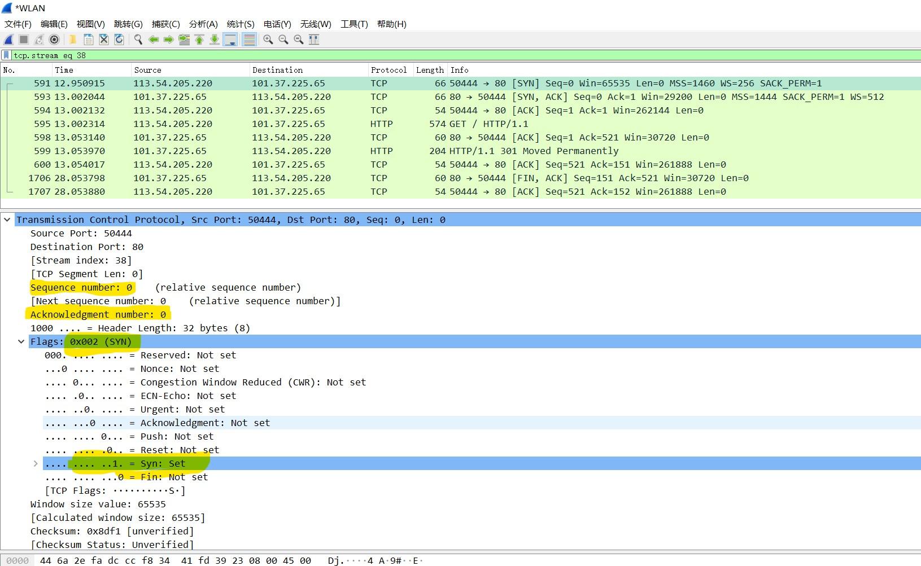The width and height of the screenshot is (921, 566).
Task: Toggle auto scroll during live capture
Action: [x=230, y=40]
